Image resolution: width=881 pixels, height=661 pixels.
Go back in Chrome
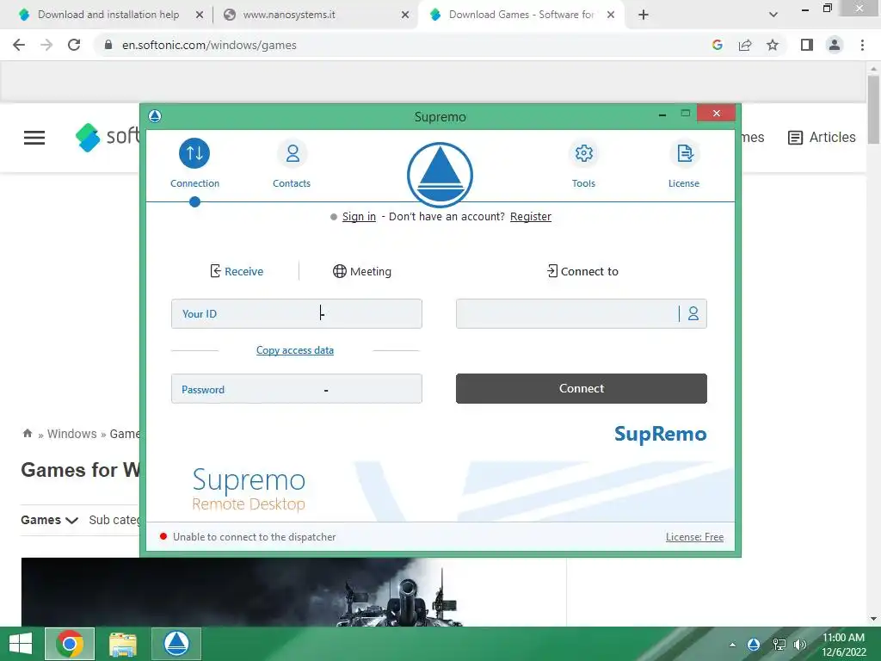point(19,45)
